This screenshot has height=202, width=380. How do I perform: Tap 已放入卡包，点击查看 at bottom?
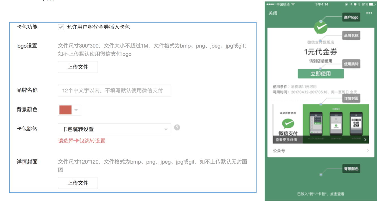pyautogui.click(x=321, y=194)
